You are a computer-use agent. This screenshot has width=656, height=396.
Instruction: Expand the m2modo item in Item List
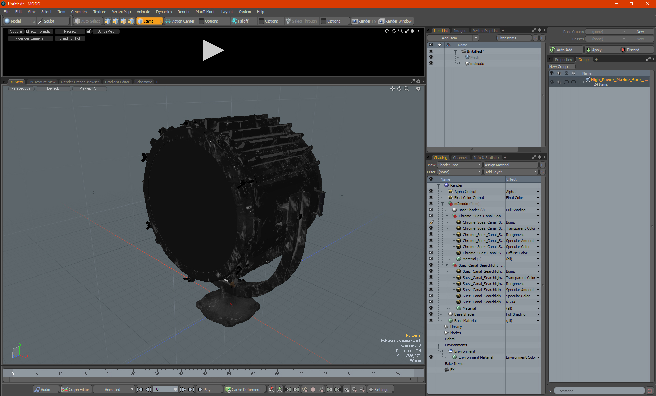pyautogui.click(x=460, y=63)
